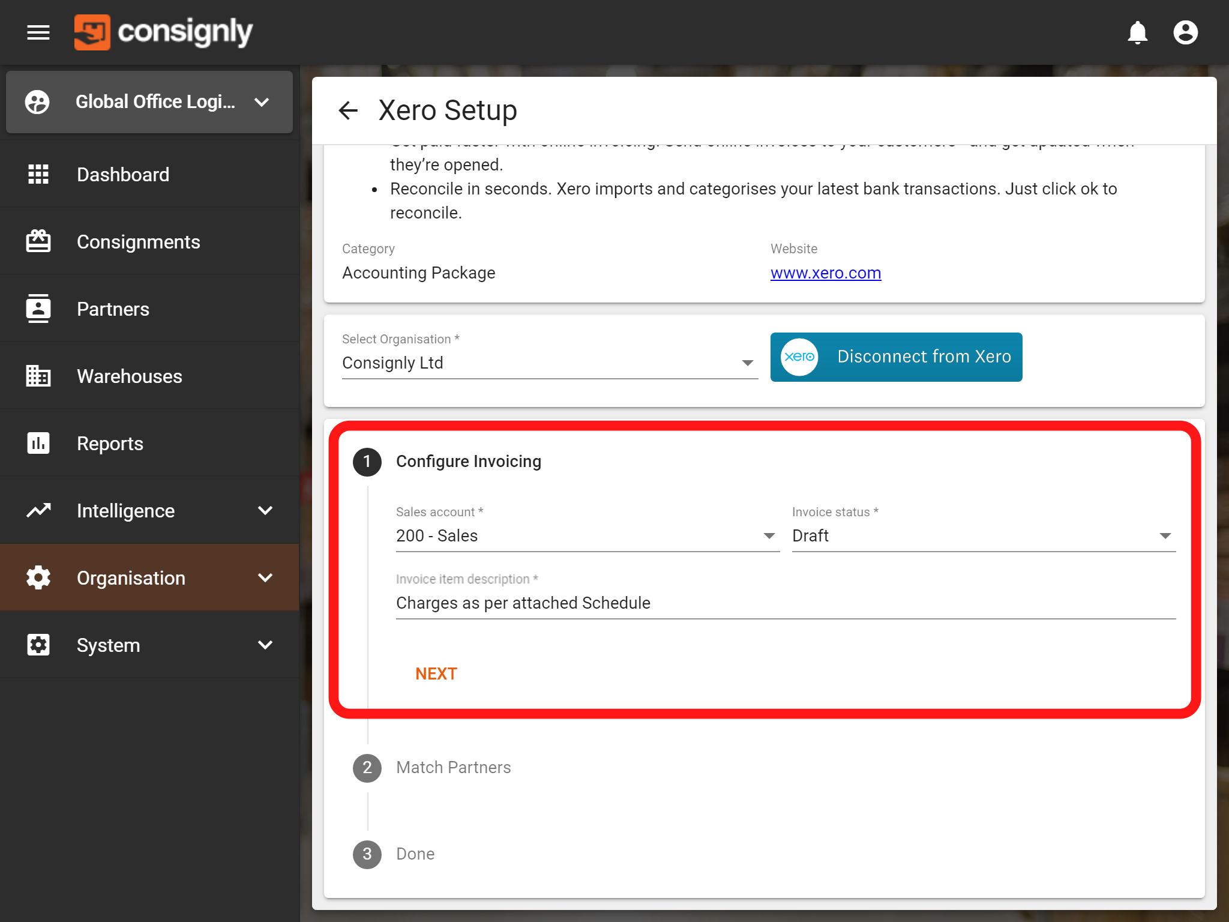Select the Organisation menu item
Viewport: 1229px width, 922px height.
coord(149,577)
